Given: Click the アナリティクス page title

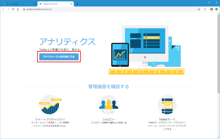Looking at the screenshot, I should pyautogui.click(x=67, y=42).
